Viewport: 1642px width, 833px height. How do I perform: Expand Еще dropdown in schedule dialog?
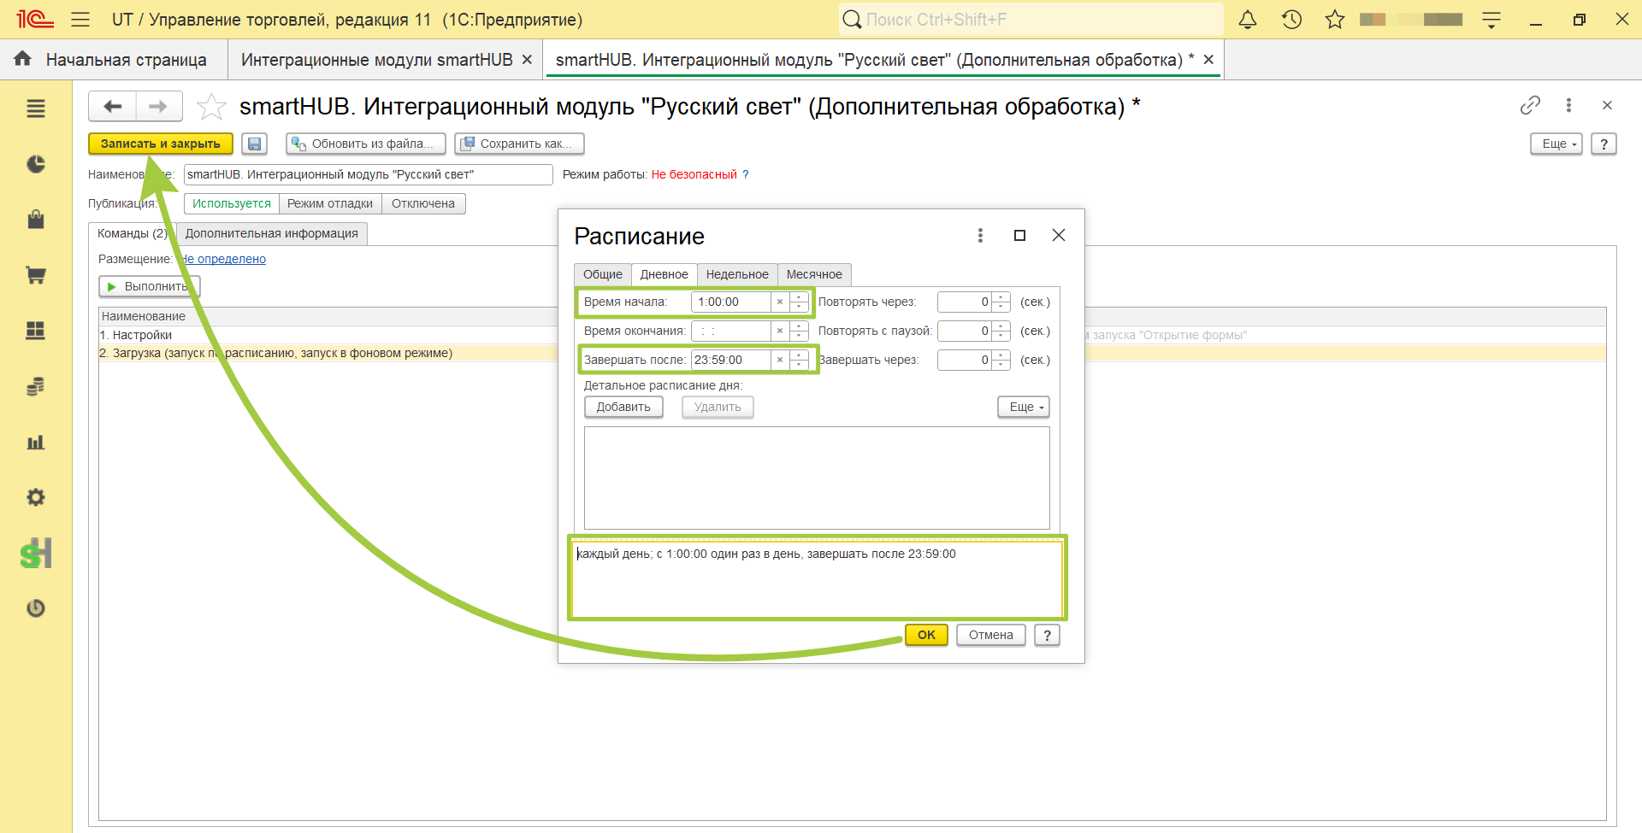click(x=1023, y=407)
